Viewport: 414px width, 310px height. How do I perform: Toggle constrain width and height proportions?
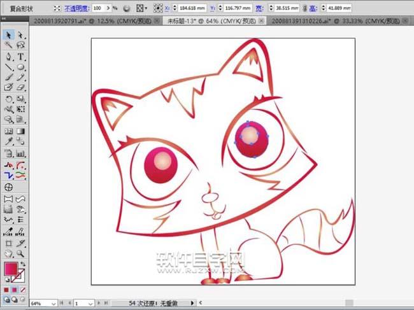[304, 8]
